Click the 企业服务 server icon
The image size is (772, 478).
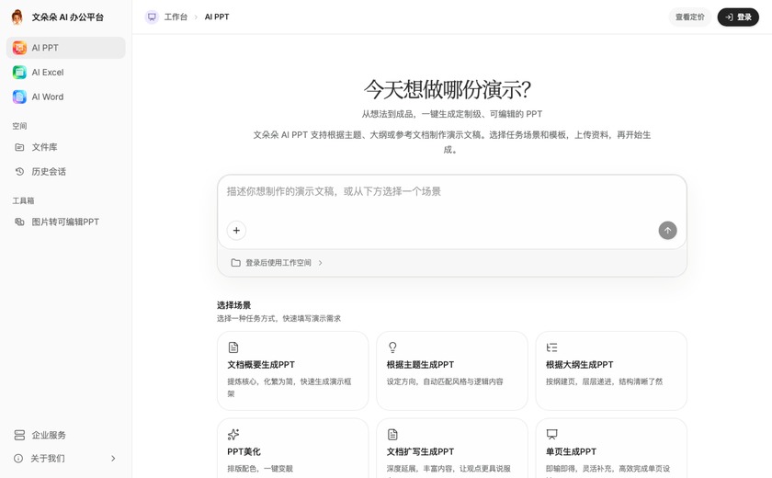click(x=19, y=435)
